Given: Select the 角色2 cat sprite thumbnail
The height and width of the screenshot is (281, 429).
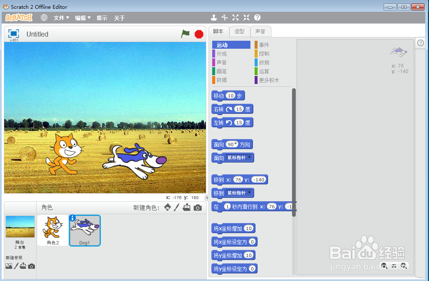Looking at the screenshot, I should point(53,230).
